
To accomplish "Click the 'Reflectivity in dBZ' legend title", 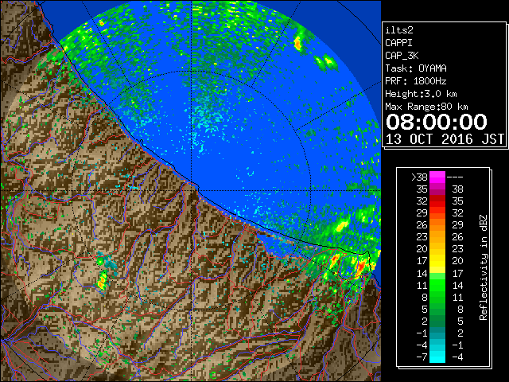I will [484, 267].
